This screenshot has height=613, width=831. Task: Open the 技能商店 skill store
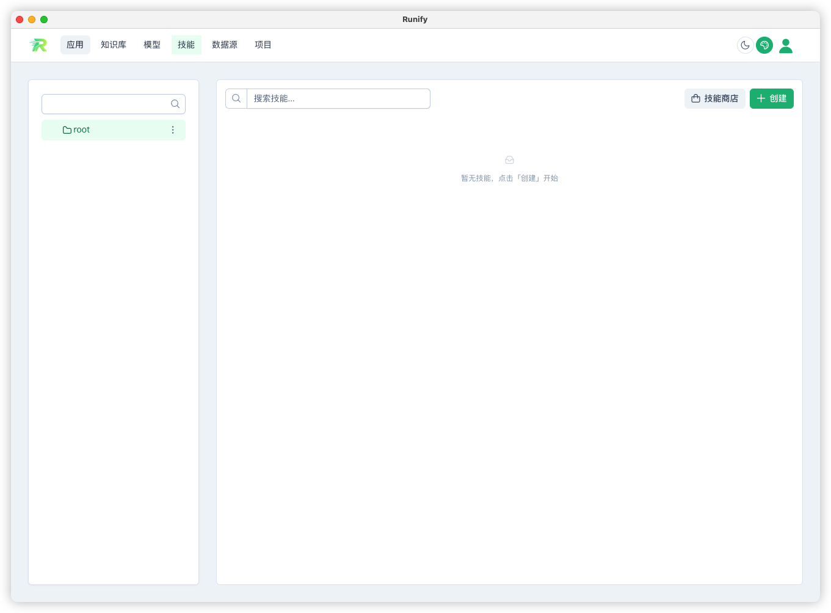click(x=715, y=98)
